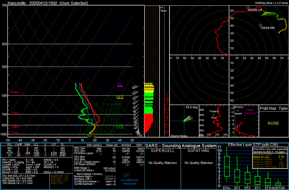Select the highlighted MU parcel row
Image resolution: width=289 pixels, height=190 pixels.
tap(37, 156)
